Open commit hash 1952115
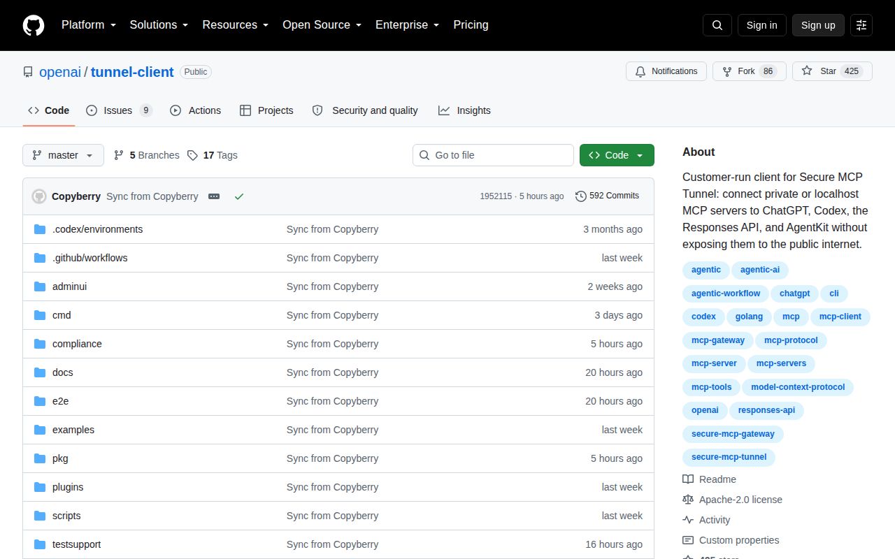This screenshot has width=895, height=559. [x=496, y=196]
